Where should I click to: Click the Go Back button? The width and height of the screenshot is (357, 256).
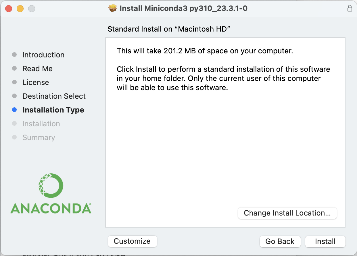click(x=280, y=241)
